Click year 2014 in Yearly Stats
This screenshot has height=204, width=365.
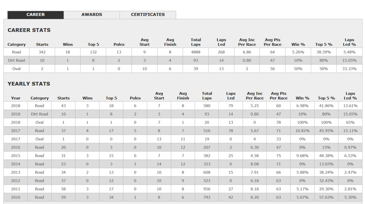coord(16,164)
